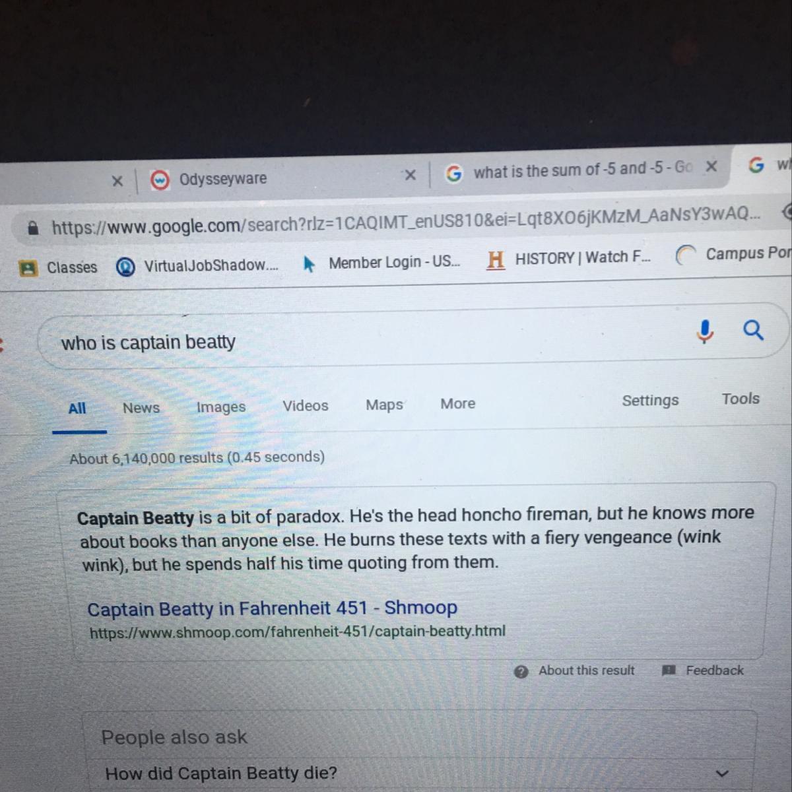Click the magnifying glass search icon
The width and height of the screenshot is (792, 792).
tap(753, 329)
